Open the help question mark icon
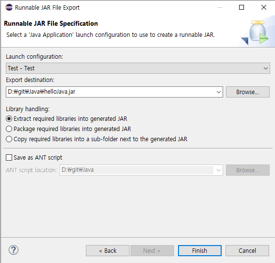This screenshot has height=263, width=275. tap(14, 250)
